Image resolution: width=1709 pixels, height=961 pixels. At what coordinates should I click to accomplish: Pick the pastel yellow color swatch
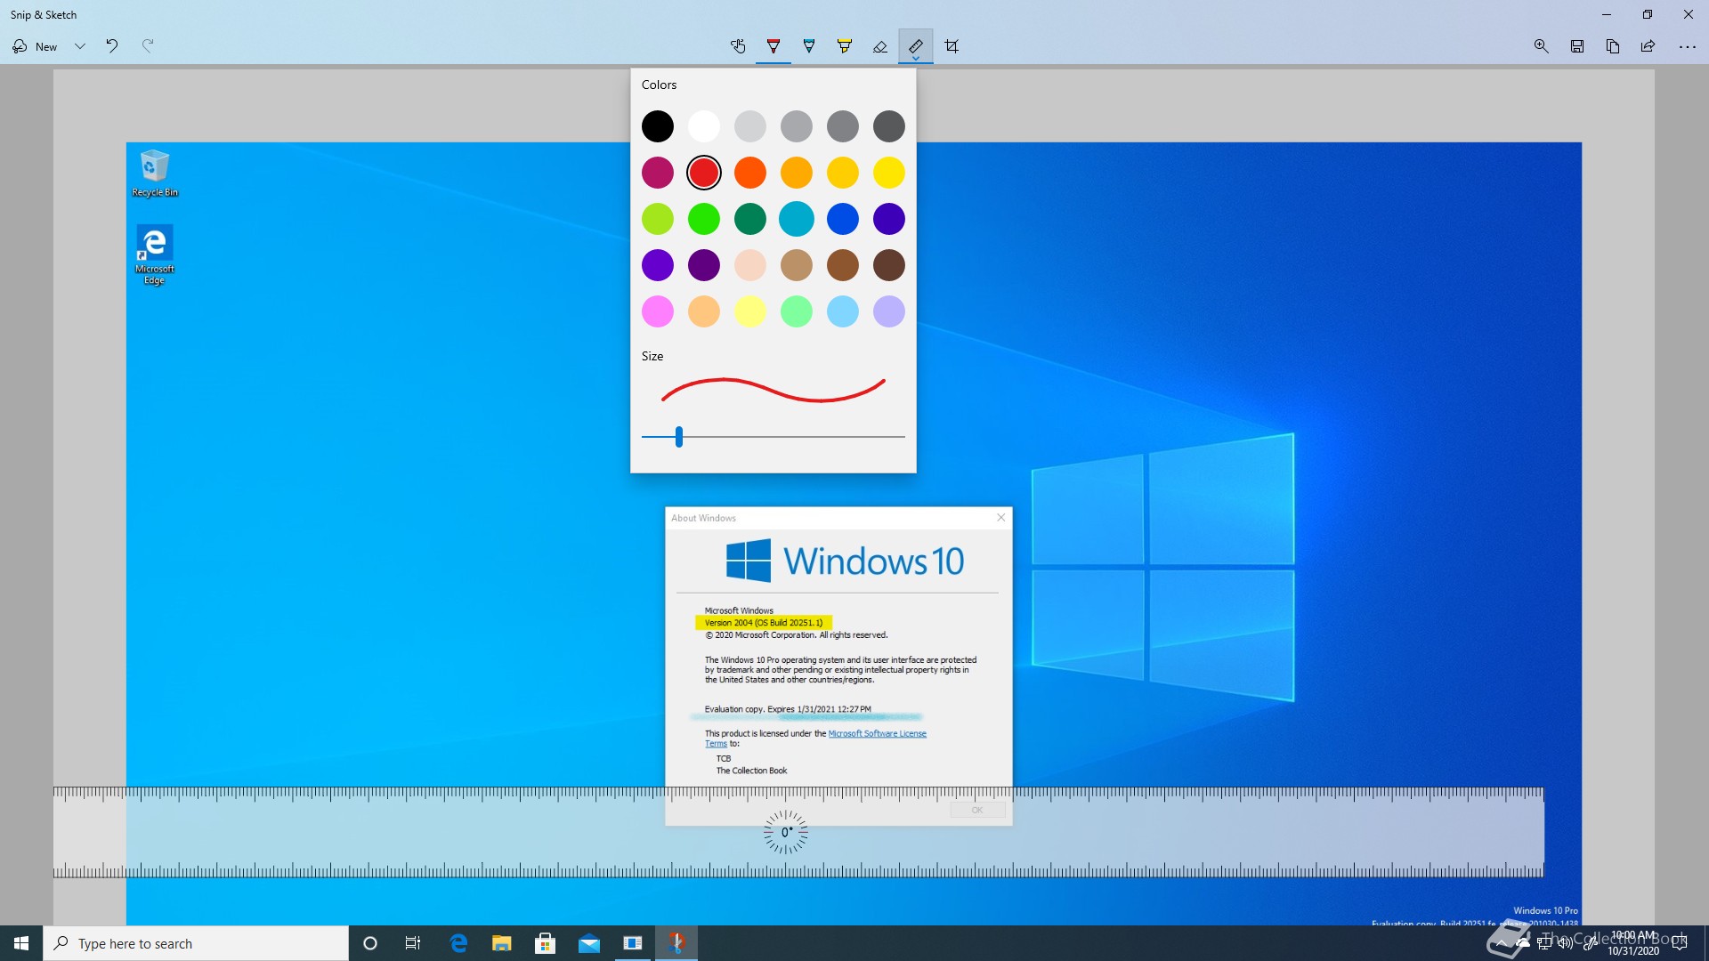750,311
